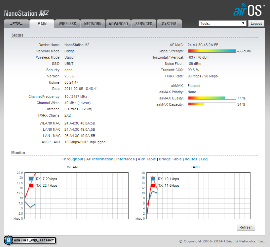Image resolution: width=270 pixels, height=247 pixels.
Task: Go to the NETWORK tab
Action: [x=93, y=24]
